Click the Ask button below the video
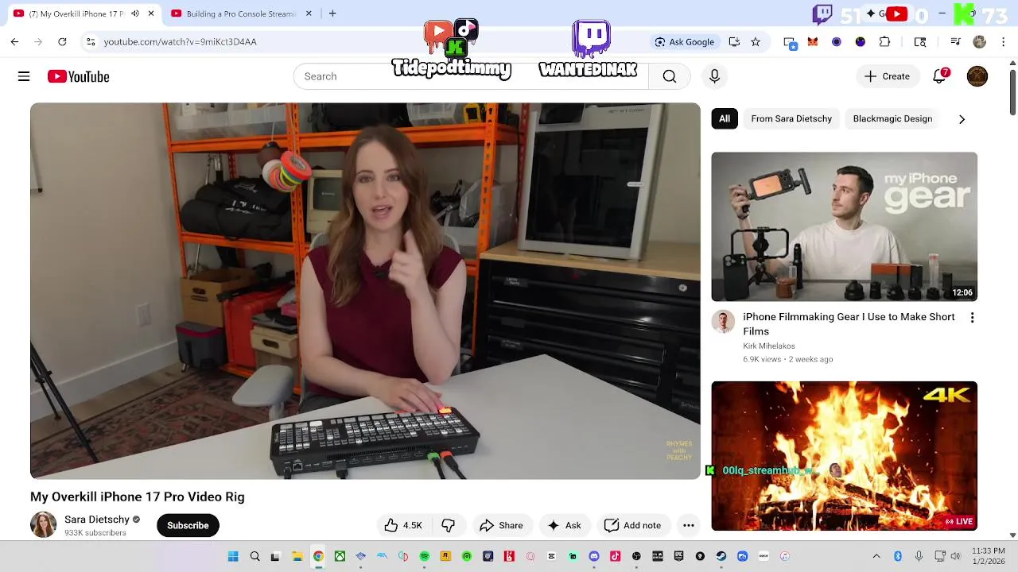 (x=564, y=525)
